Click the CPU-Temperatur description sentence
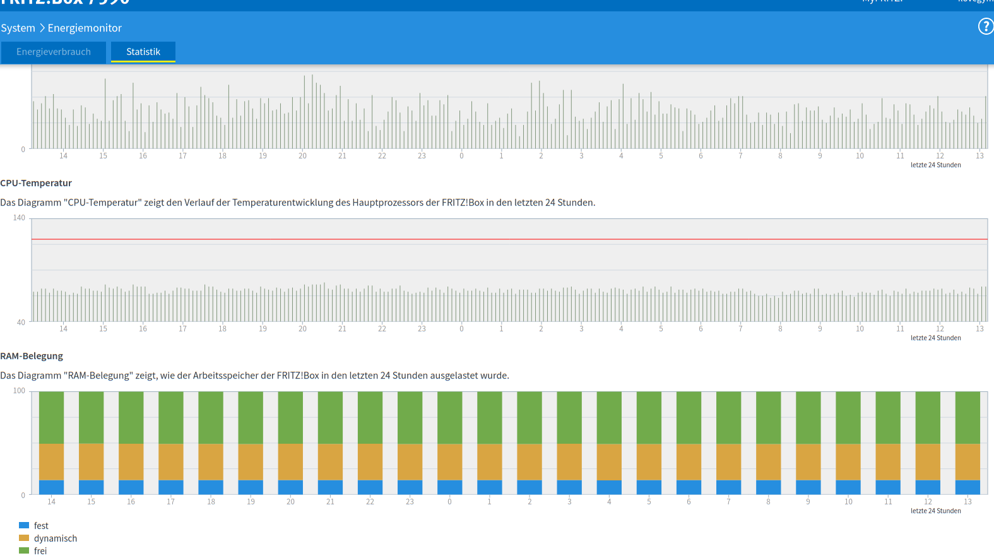Viewport: 994px width, 558px height. 298,203
